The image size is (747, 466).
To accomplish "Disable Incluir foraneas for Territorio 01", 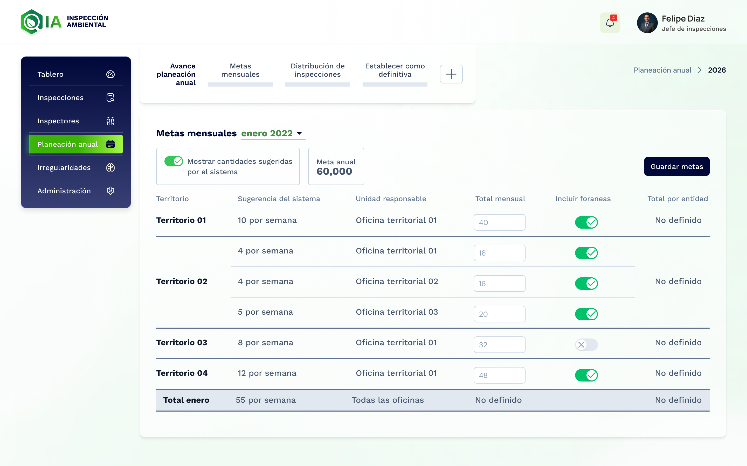I will tap(586, 222).
